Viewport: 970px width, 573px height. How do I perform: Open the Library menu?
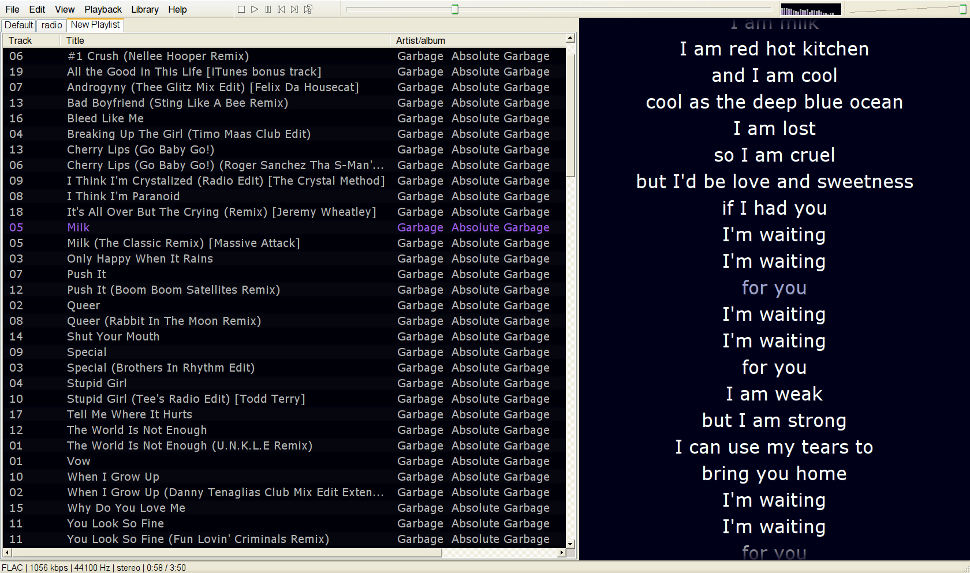145,9
